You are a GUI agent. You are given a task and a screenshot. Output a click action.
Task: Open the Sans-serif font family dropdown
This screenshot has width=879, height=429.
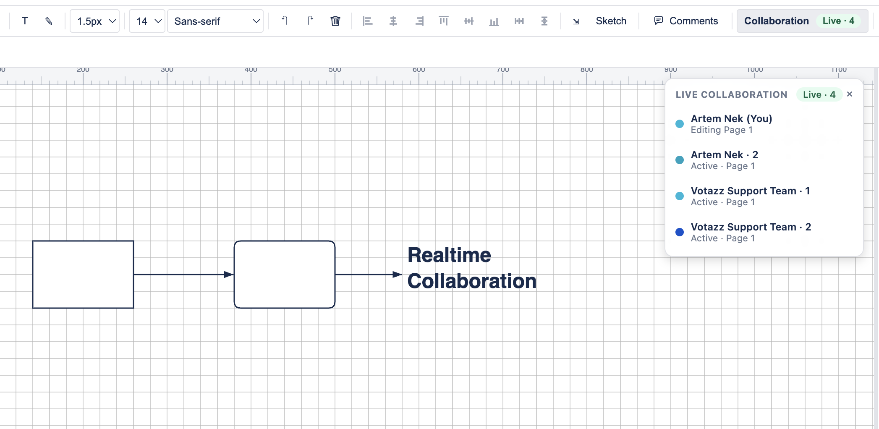coord(215,21)
